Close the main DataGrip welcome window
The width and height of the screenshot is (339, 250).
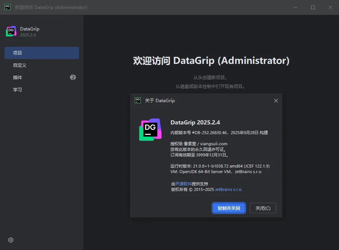click(x=330, y=7)
